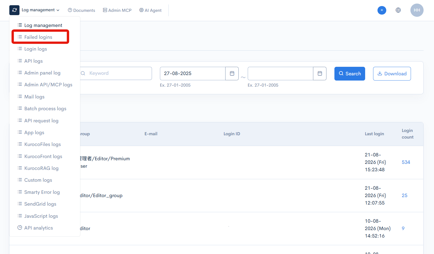434x254 pixels.
Task: Select KurocoRAG log menu entry
Action: click(38, 168)
